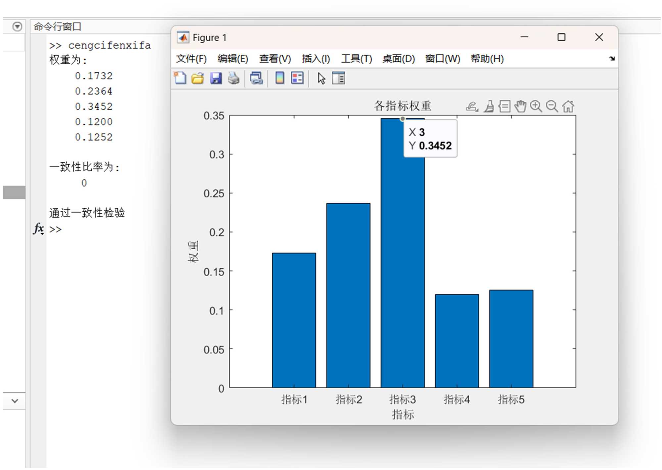The image size is (662, 470).
Task: Toggle the Insert Legend toolbar button
Action: pos(297,78)
